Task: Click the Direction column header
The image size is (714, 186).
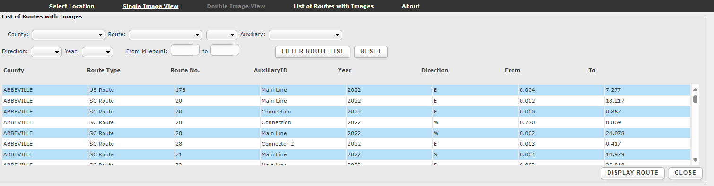Action: coord(435,70)
